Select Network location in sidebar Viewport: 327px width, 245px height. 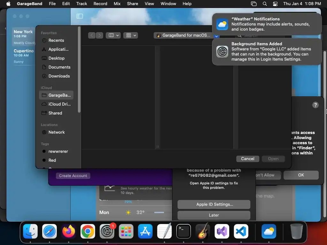click(x=56, y=132)
